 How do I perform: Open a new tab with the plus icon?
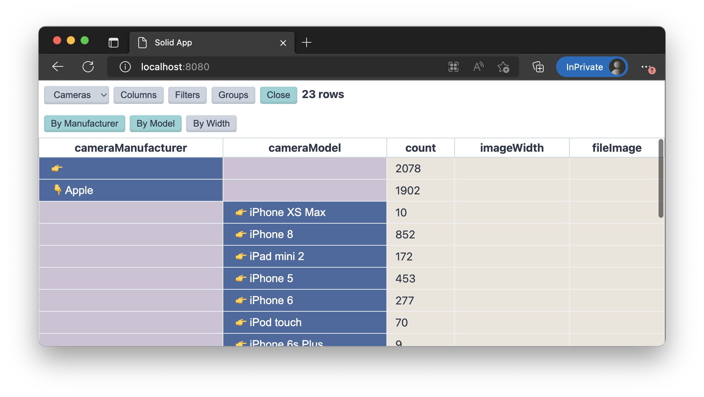tap(306, 43)
